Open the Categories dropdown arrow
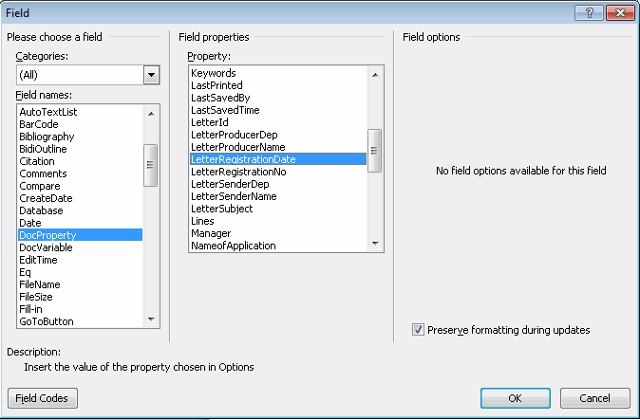Screen dimensions: 640x420 [151, 75]
